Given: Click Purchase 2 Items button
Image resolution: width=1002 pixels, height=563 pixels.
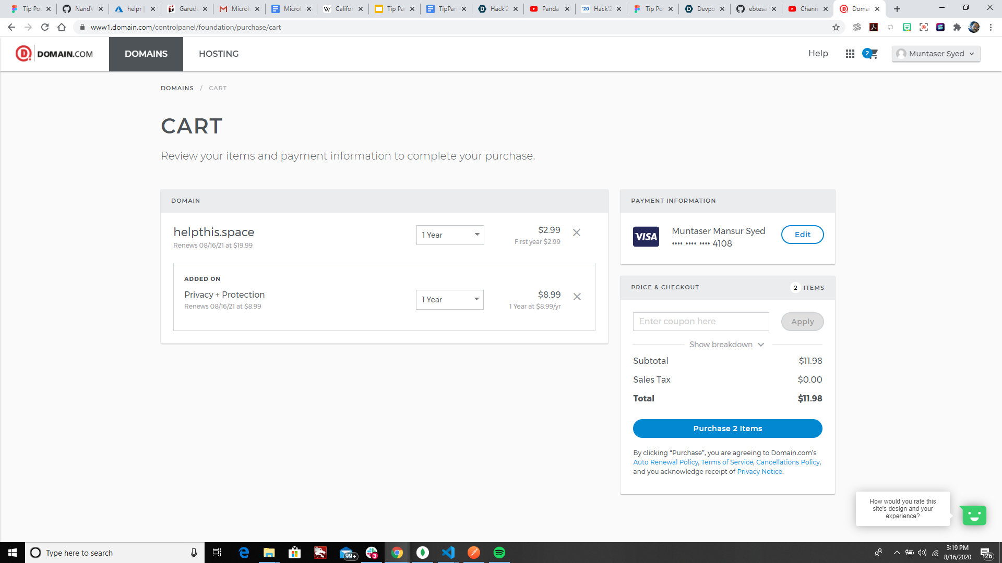Looking at the screenshot, I should click(x=727, y=429).
